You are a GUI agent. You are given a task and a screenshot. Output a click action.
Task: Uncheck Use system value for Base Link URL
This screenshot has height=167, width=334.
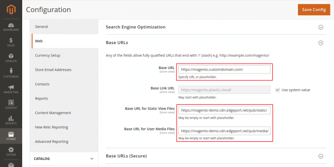[x=277, y=90]
